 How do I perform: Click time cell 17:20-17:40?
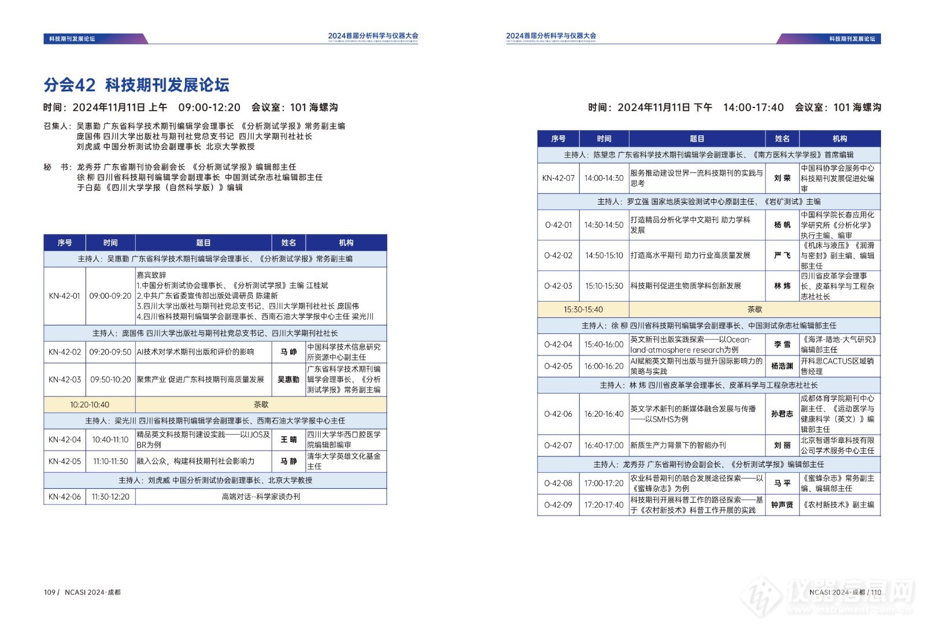tap(604, 505)
